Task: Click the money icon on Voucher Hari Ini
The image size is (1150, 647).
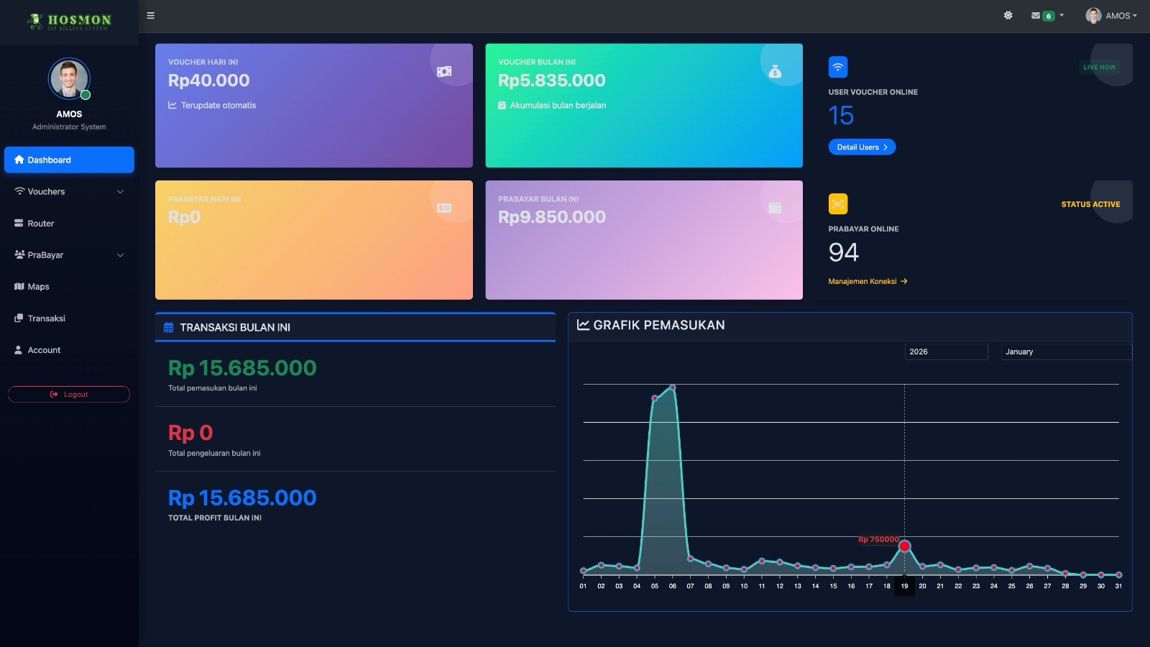Action: [x=444, y=71]
